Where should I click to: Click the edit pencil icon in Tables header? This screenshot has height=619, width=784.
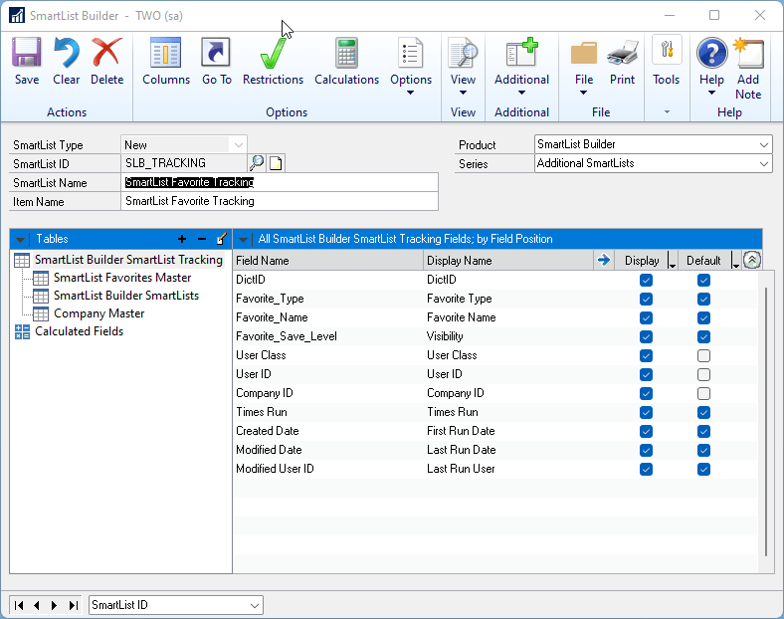coord(222,239)
